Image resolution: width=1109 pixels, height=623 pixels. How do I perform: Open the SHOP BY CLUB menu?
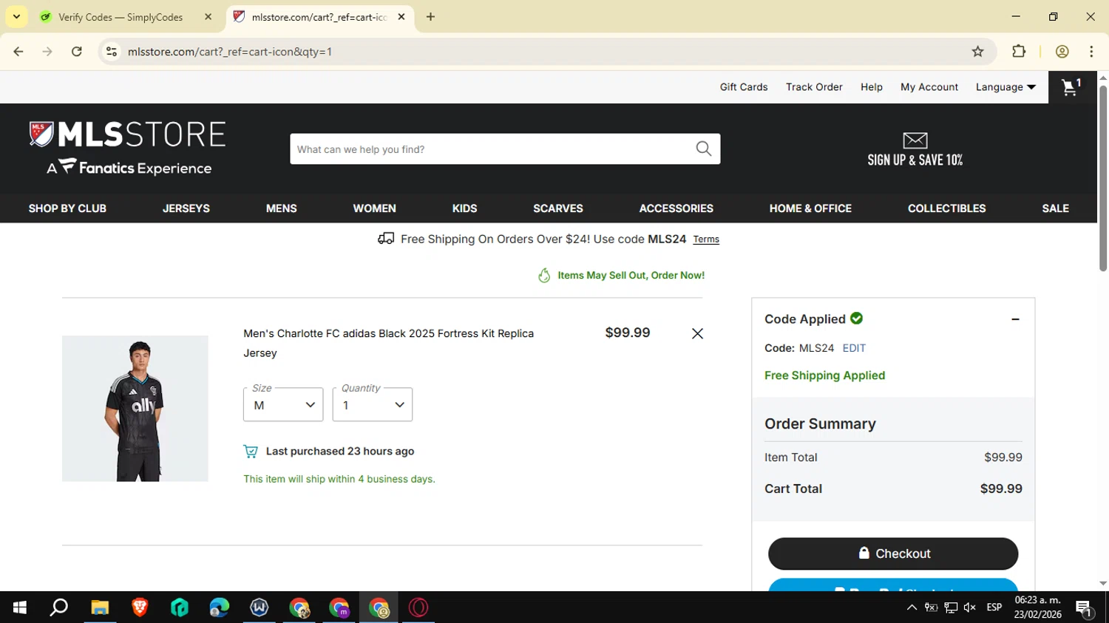coord(67,208)
